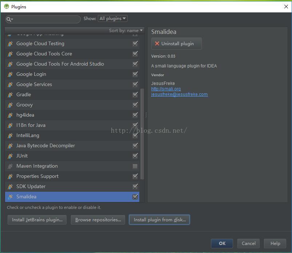Click the jesusfreke@jesusfreke.com email link

point(179,94)
